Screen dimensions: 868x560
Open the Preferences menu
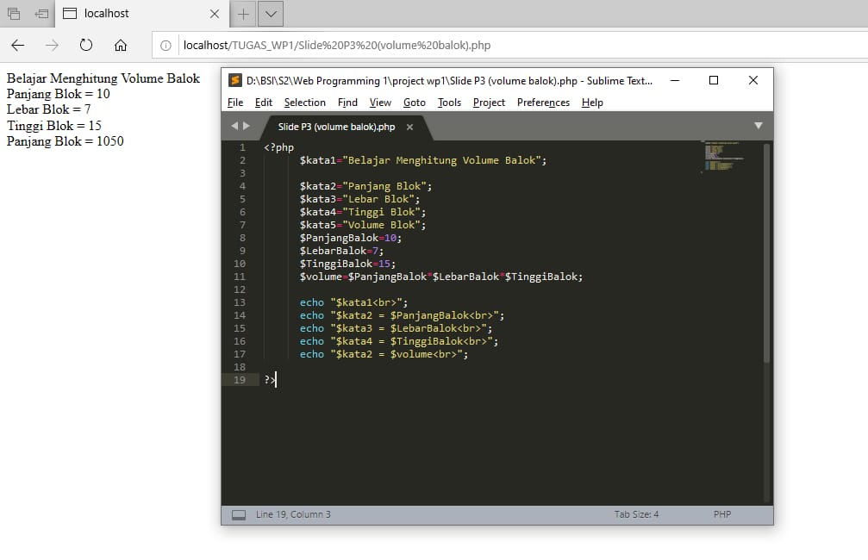point(543,103)
